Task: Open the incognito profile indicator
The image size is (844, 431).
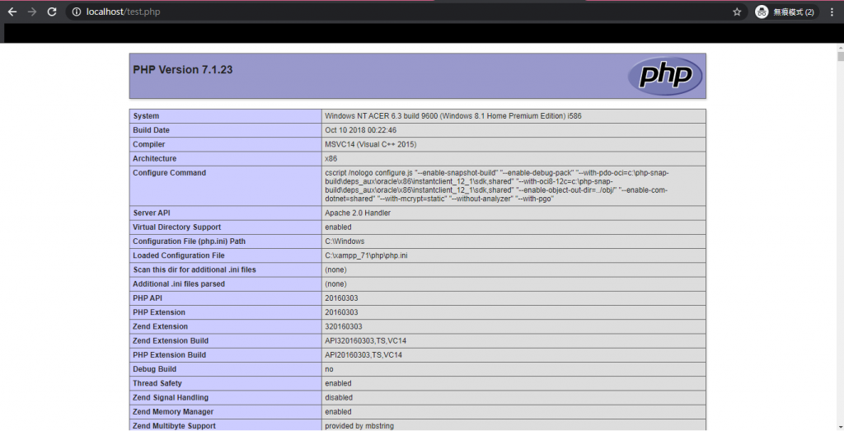Action: [x=785, y=12]
